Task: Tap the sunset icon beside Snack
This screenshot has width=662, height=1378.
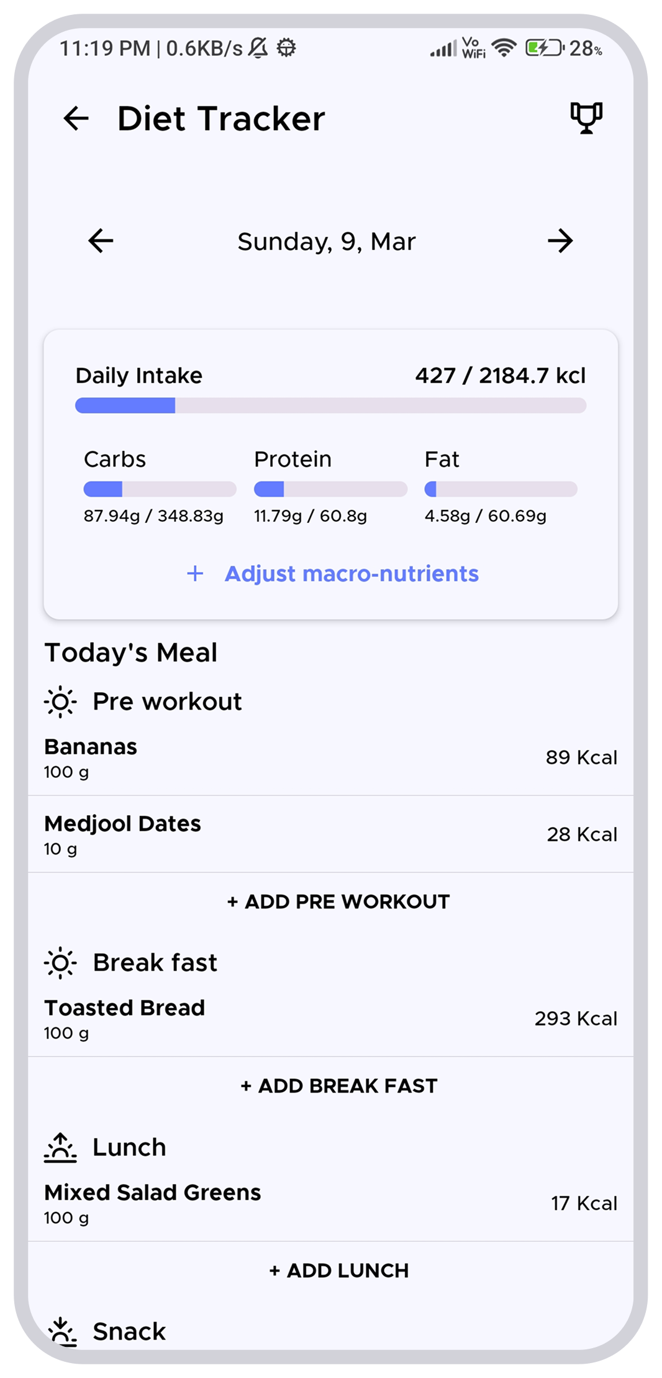Action: click(61, 1331)
